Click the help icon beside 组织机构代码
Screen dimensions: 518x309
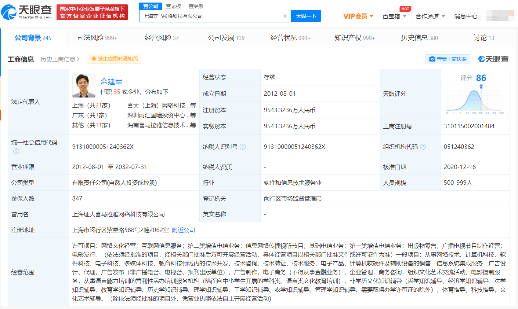[x=423, y=147]
